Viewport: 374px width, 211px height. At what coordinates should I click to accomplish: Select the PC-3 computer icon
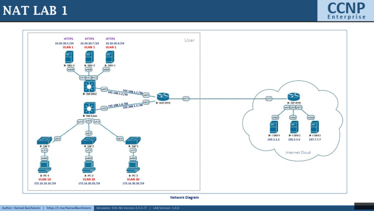tap(133, 167)
